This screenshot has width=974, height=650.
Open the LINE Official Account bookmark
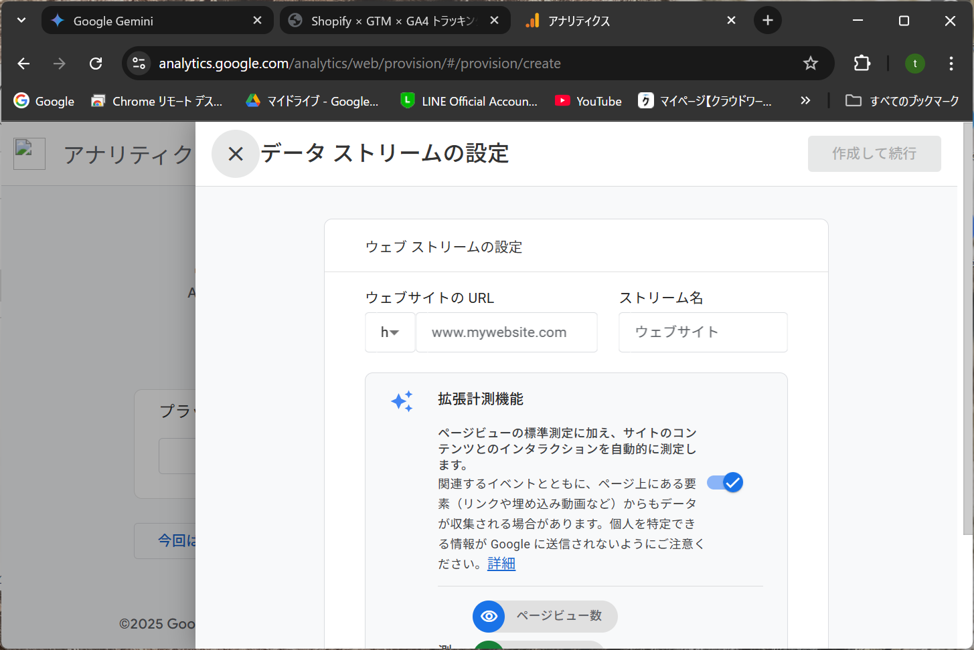(x=469, y=101)
